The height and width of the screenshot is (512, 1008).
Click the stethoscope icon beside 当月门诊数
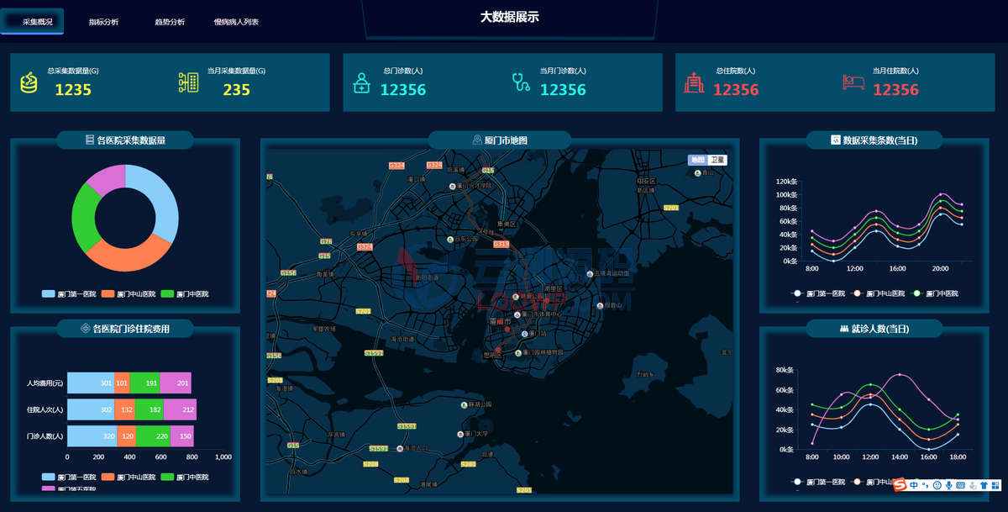click(x=521, y=82)
